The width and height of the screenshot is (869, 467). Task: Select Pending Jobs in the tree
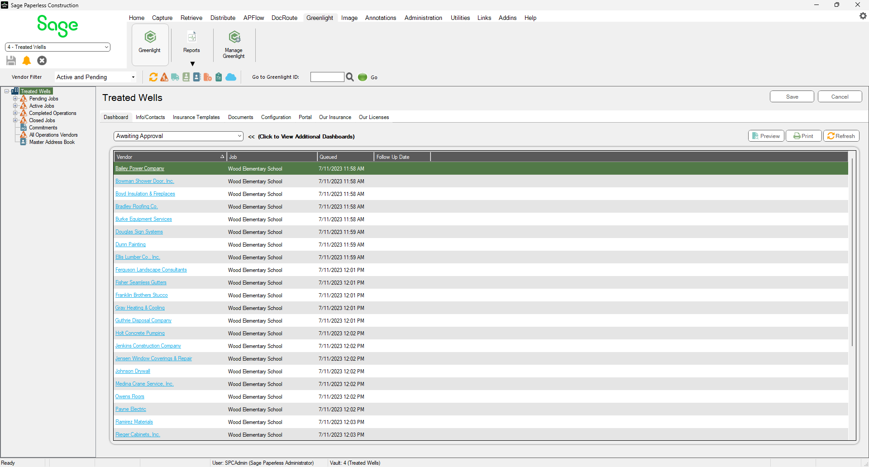pyautogui.click(x=44, y=99)
